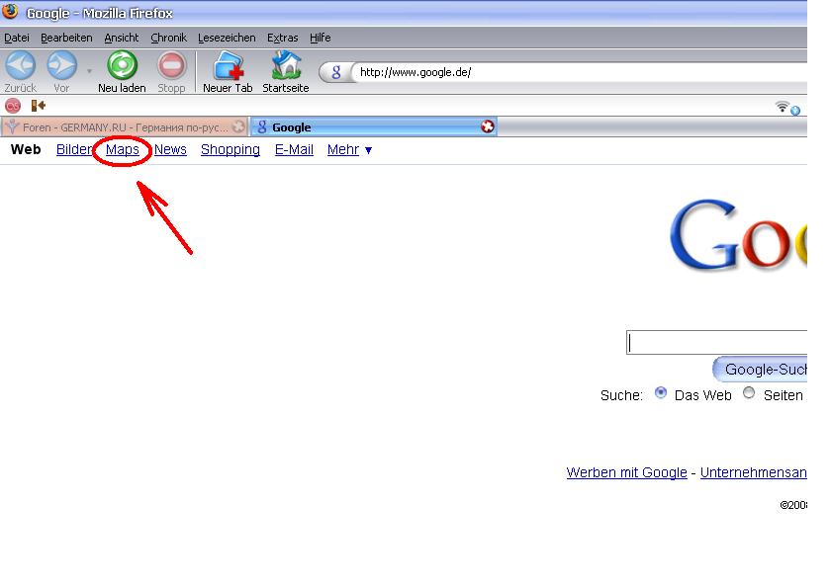Click the Vor forward arrow icon
This screenshot has width=831, height=586.
61,65
